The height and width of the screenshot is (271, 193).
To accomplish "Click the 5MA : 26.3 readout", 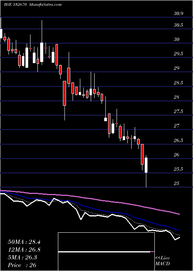I will tap(22, 257).
